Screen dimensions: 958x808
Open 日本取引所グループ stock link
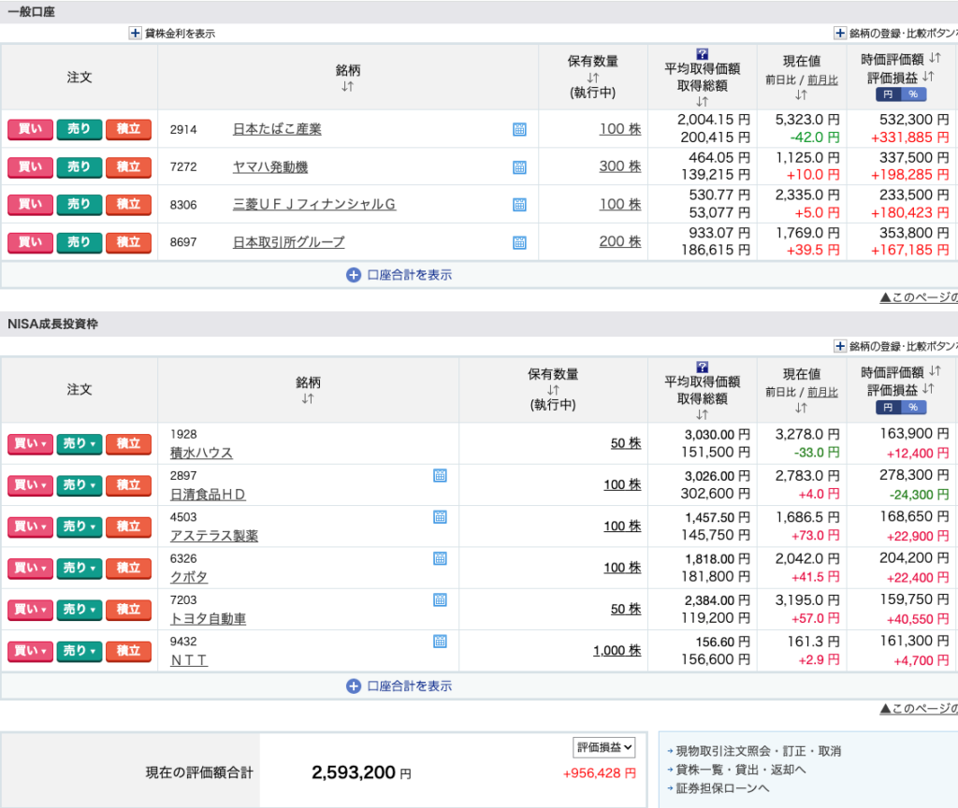pyautogui.click(x=288, y=242)
